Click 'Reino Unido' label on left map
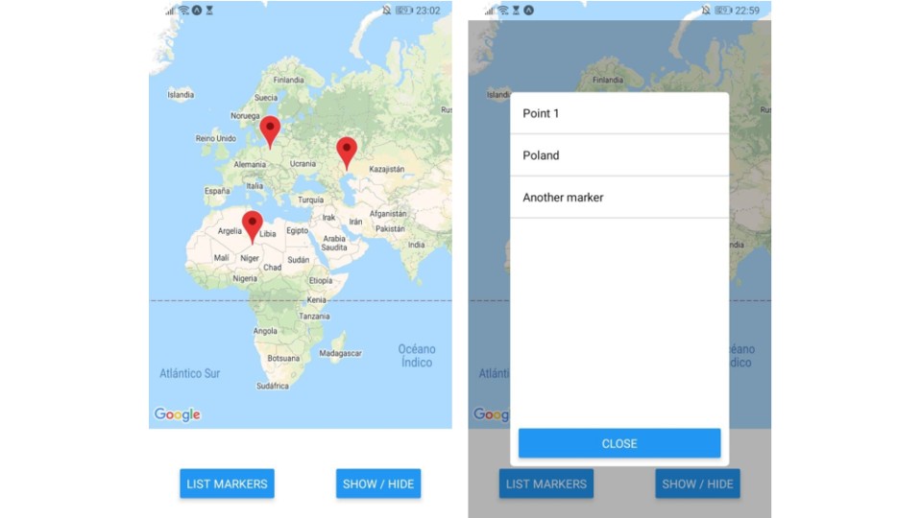This screenshot has width=921, height=518. (215, 138)
